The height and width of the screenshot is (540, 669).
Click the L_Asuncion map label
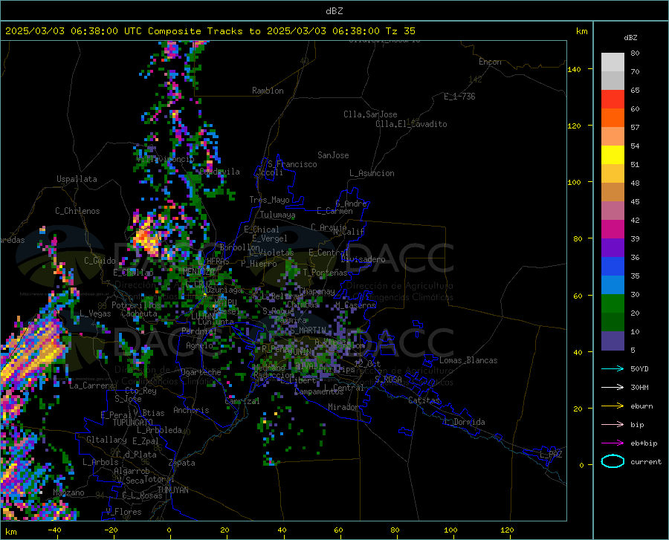click(372, 173)
